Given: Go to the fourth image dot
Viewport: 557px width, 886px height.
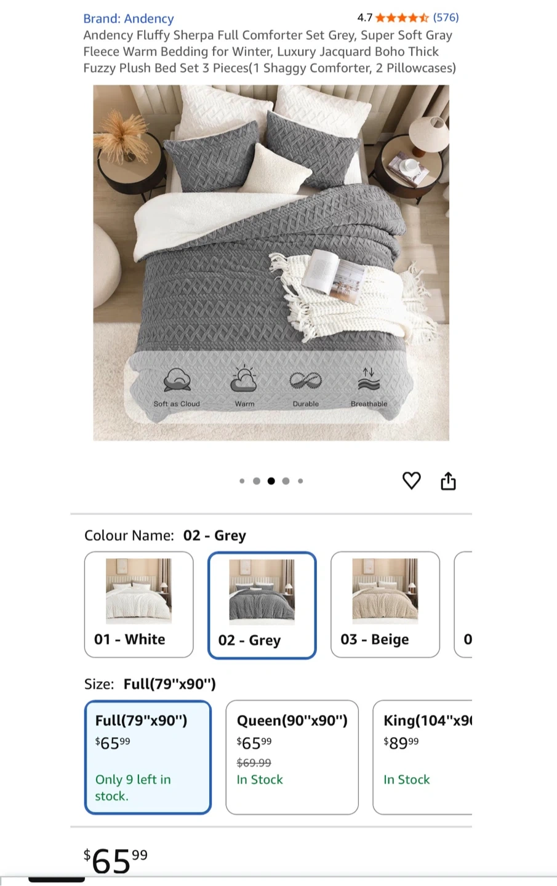Looking at the screenshot, I should click(286, 481).
